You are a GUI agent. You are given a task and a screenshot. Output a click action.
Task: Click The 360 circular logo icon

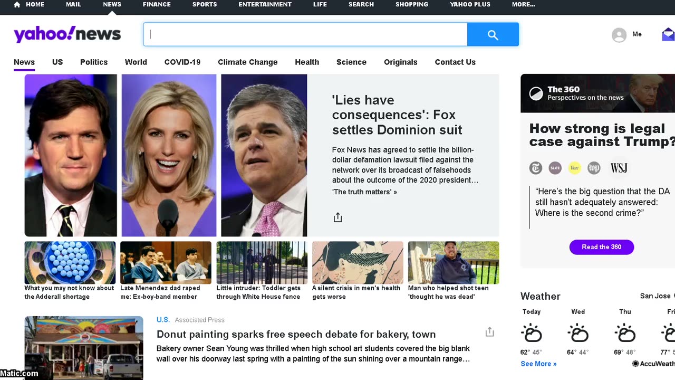536,93
